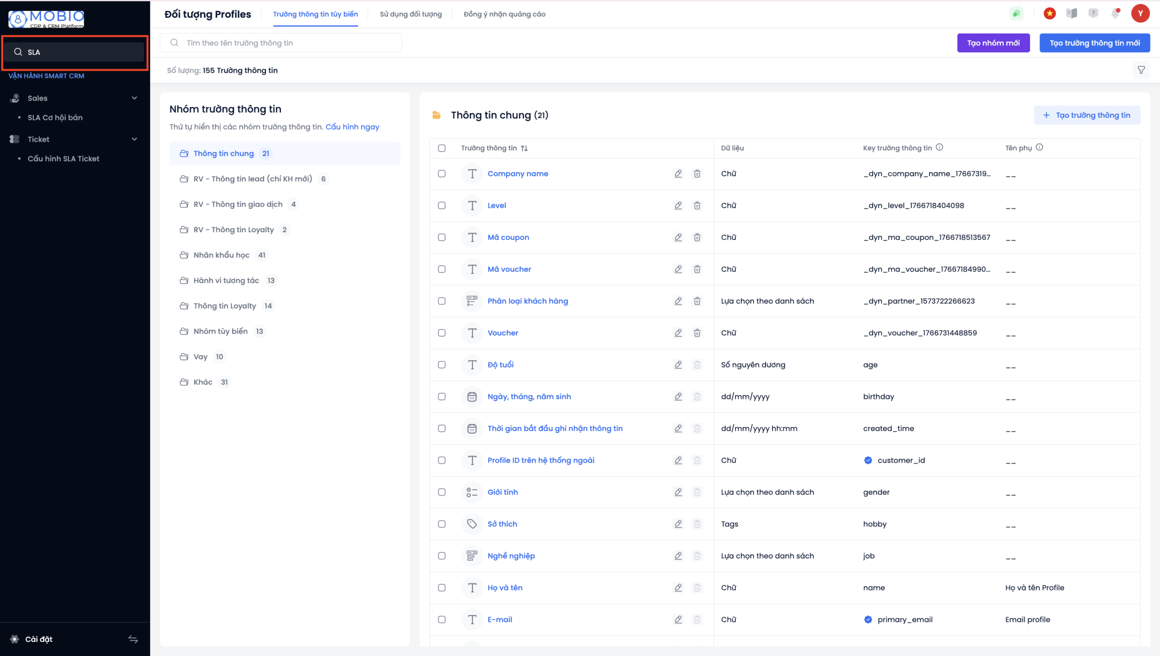The width and height of the screenshot is (1160, 656).
Task: Click edit pencil for Mã voucher
Action: tap(678, 269)
